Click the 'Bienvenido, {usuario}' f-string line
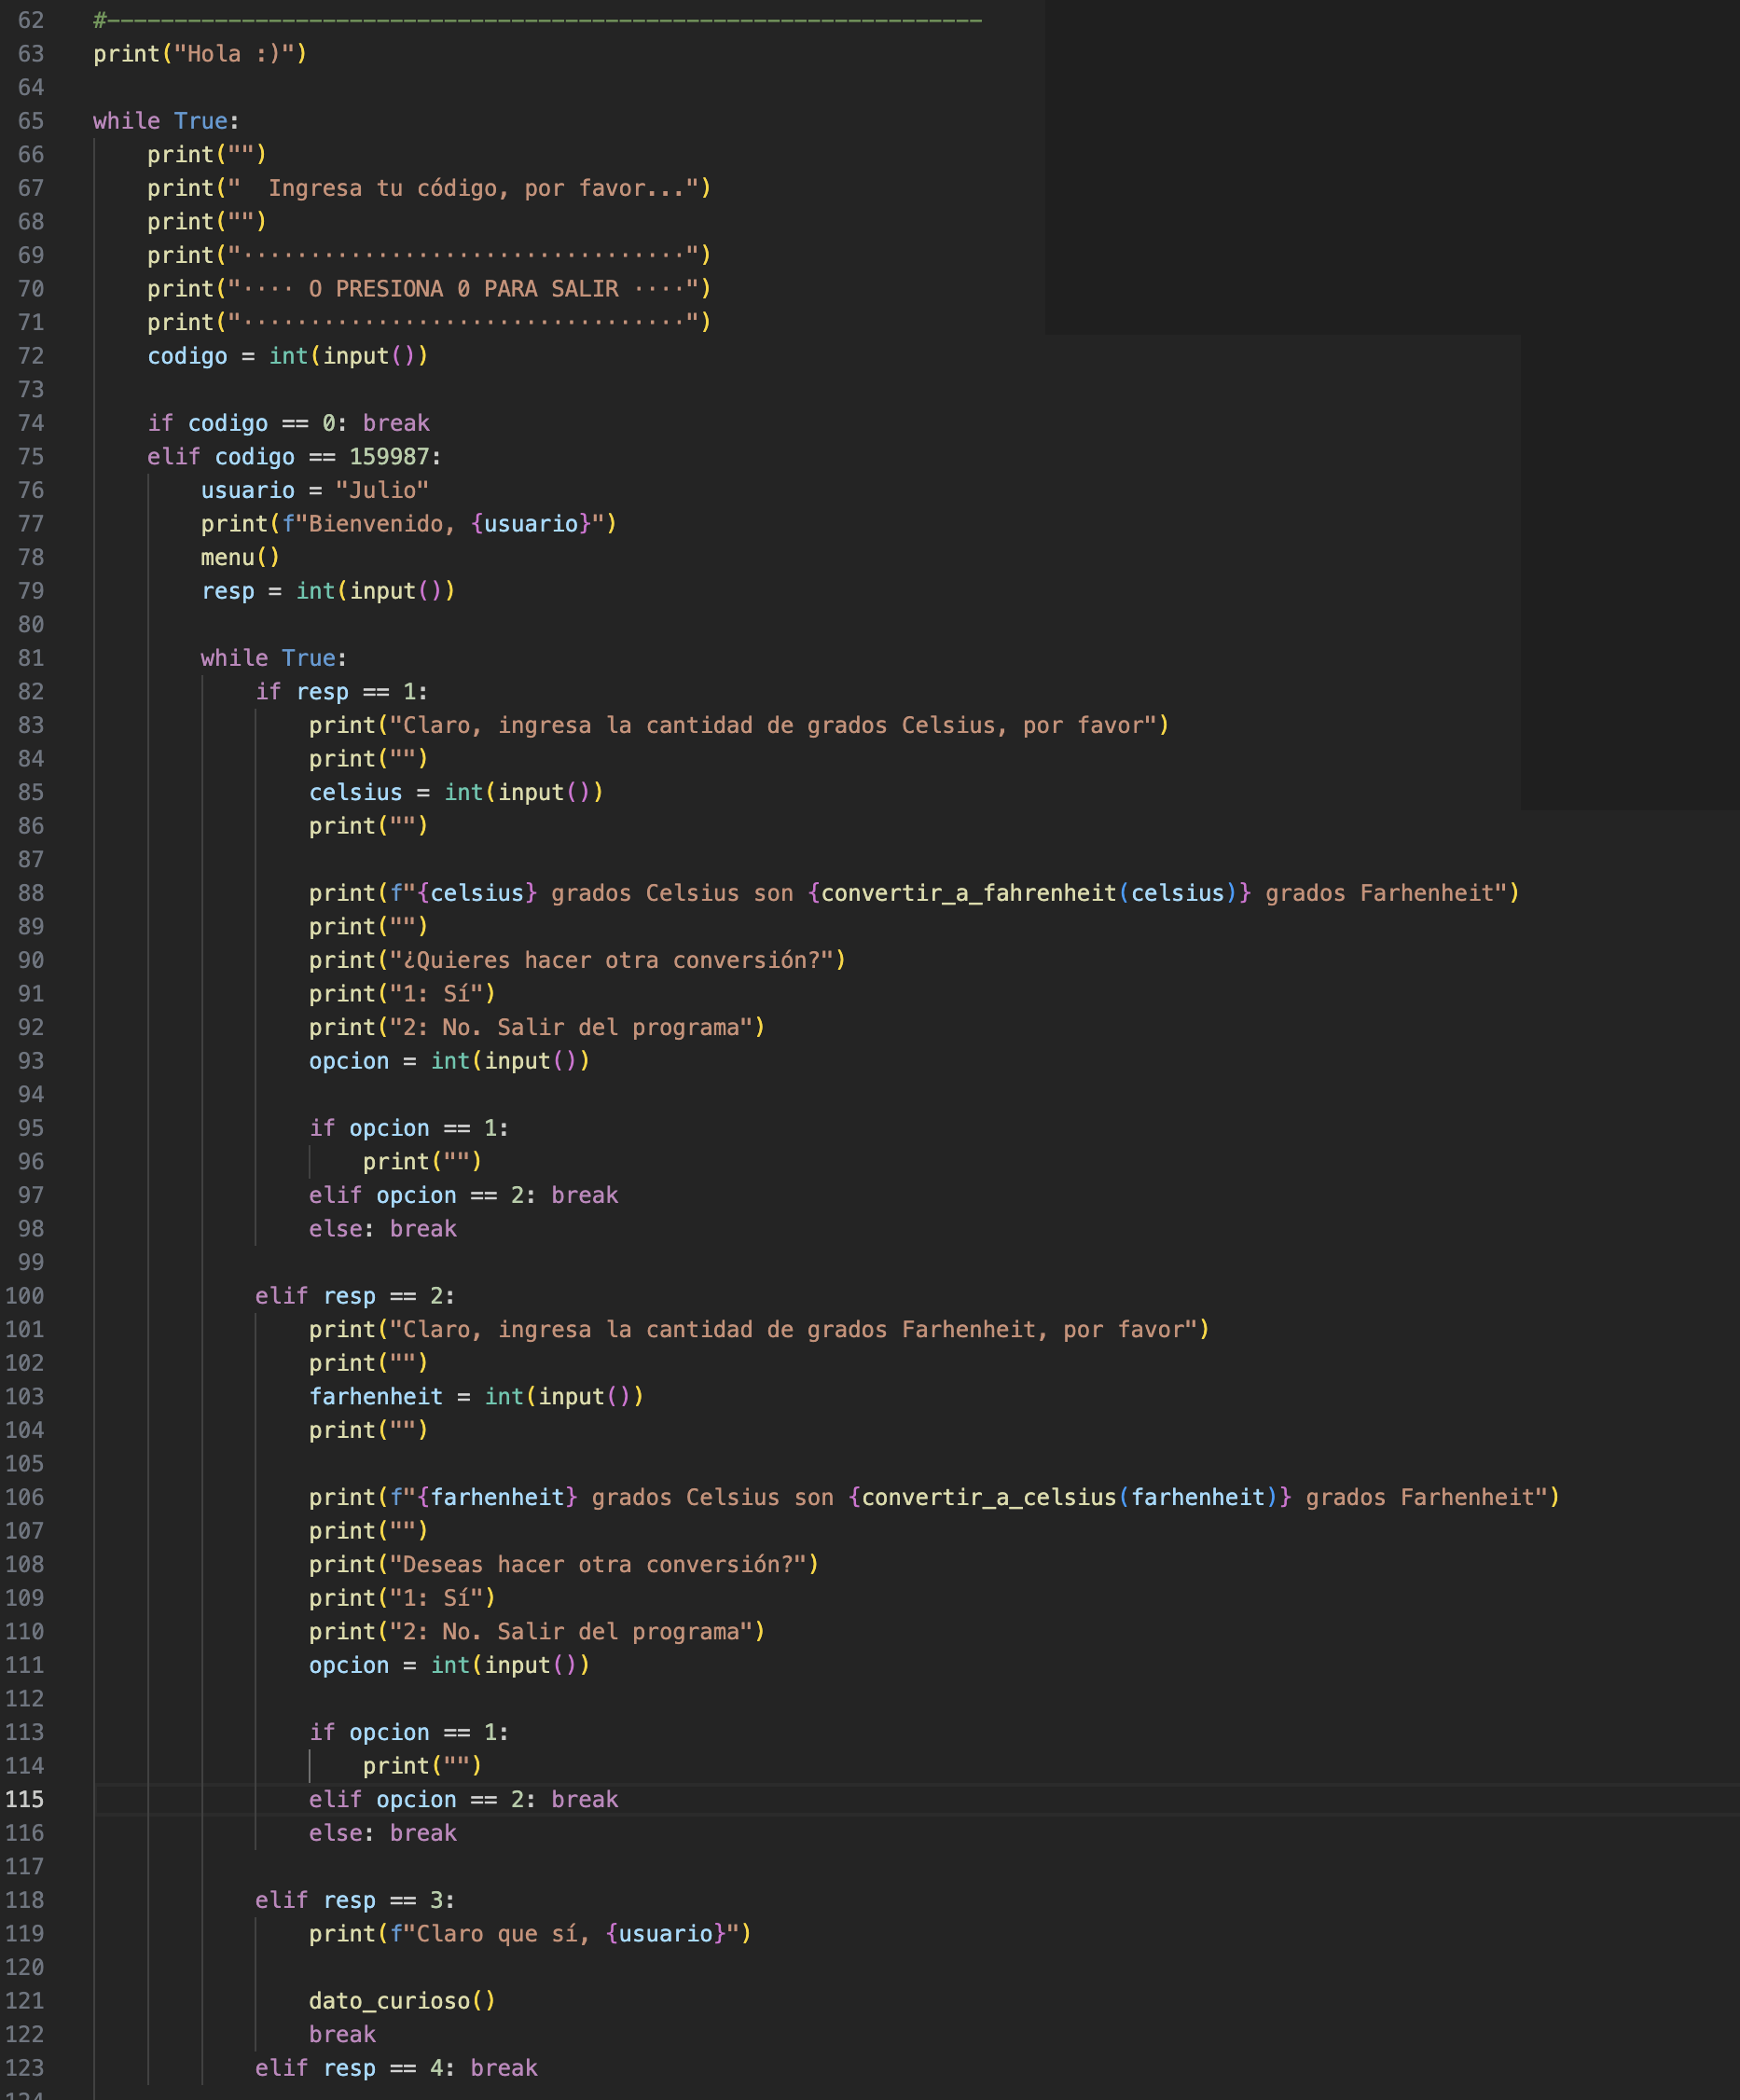Image resolution: width=1740 pixels, height=2100 pixels. [x=409, y=524]
